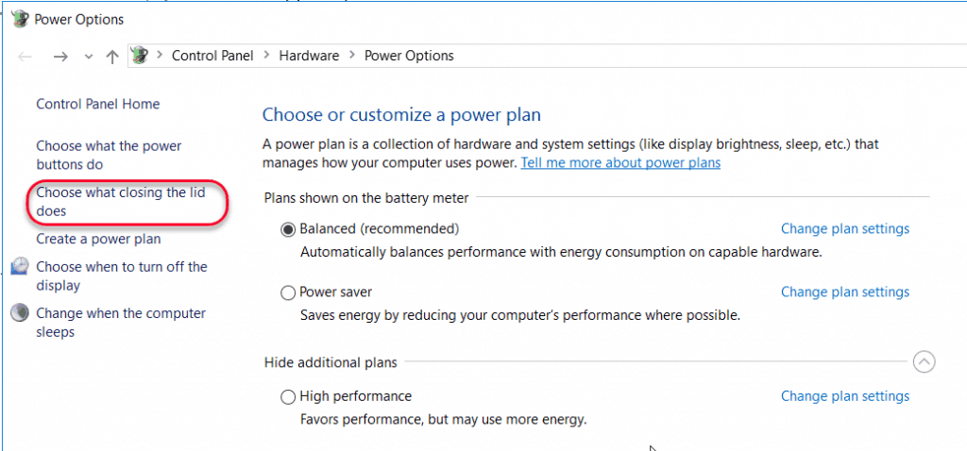Select the High performance plan
967x451 pixels.
pos(288,397)
